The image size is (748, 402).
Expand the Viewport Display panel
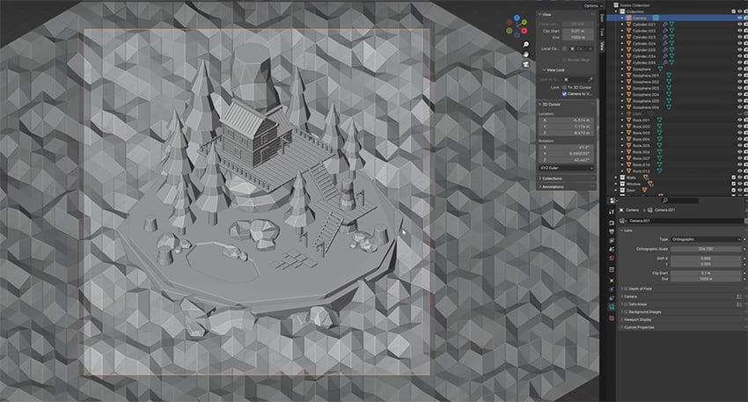click(637, 319)
